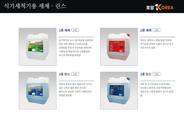The image size is (184, 132).
Task: Click the 2종 린스 heading
Action: tap(146, 74)
